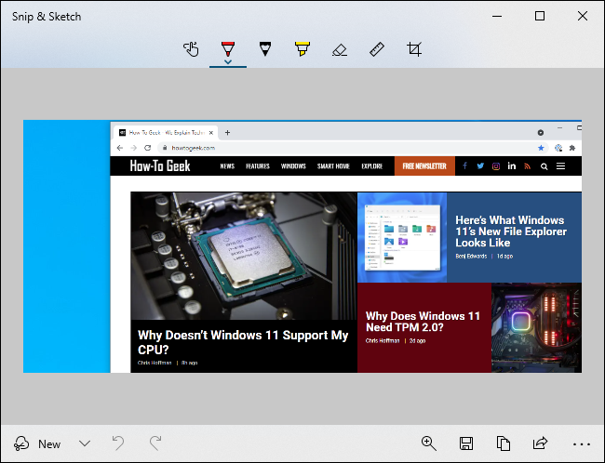Minimize the Snip & Sketch window
This screenshot has width=605, height=463.
tap(497, 16)
